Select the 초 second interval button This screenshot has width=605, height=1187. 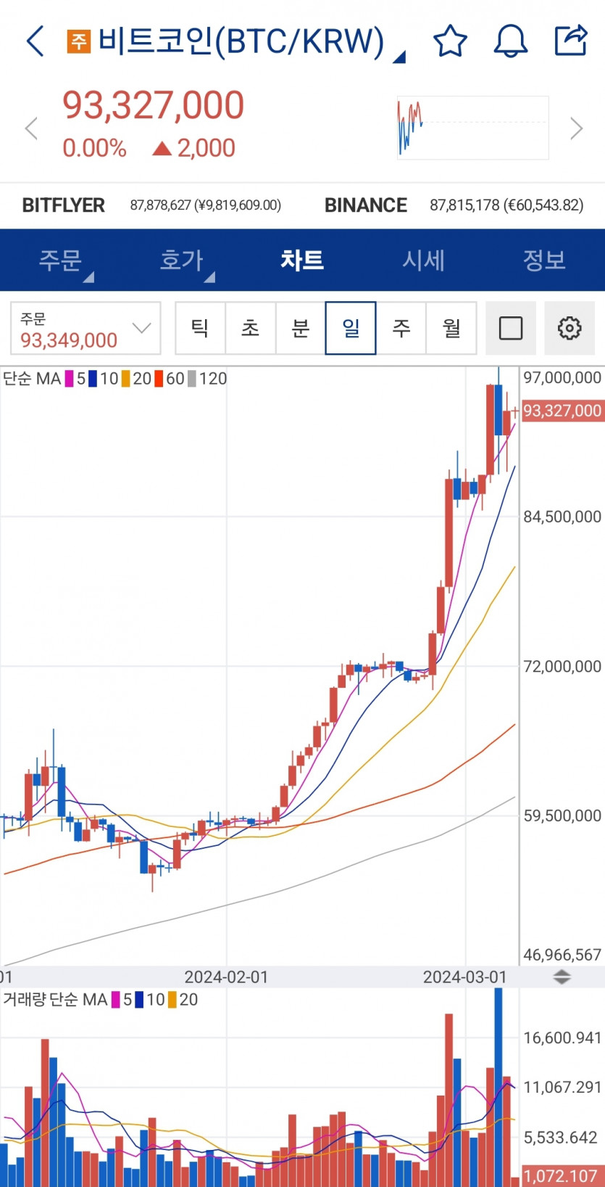pos(251,328)
